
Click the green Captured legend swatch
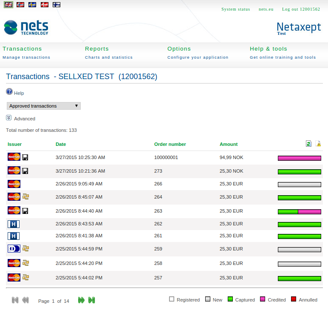pos(230,299)
